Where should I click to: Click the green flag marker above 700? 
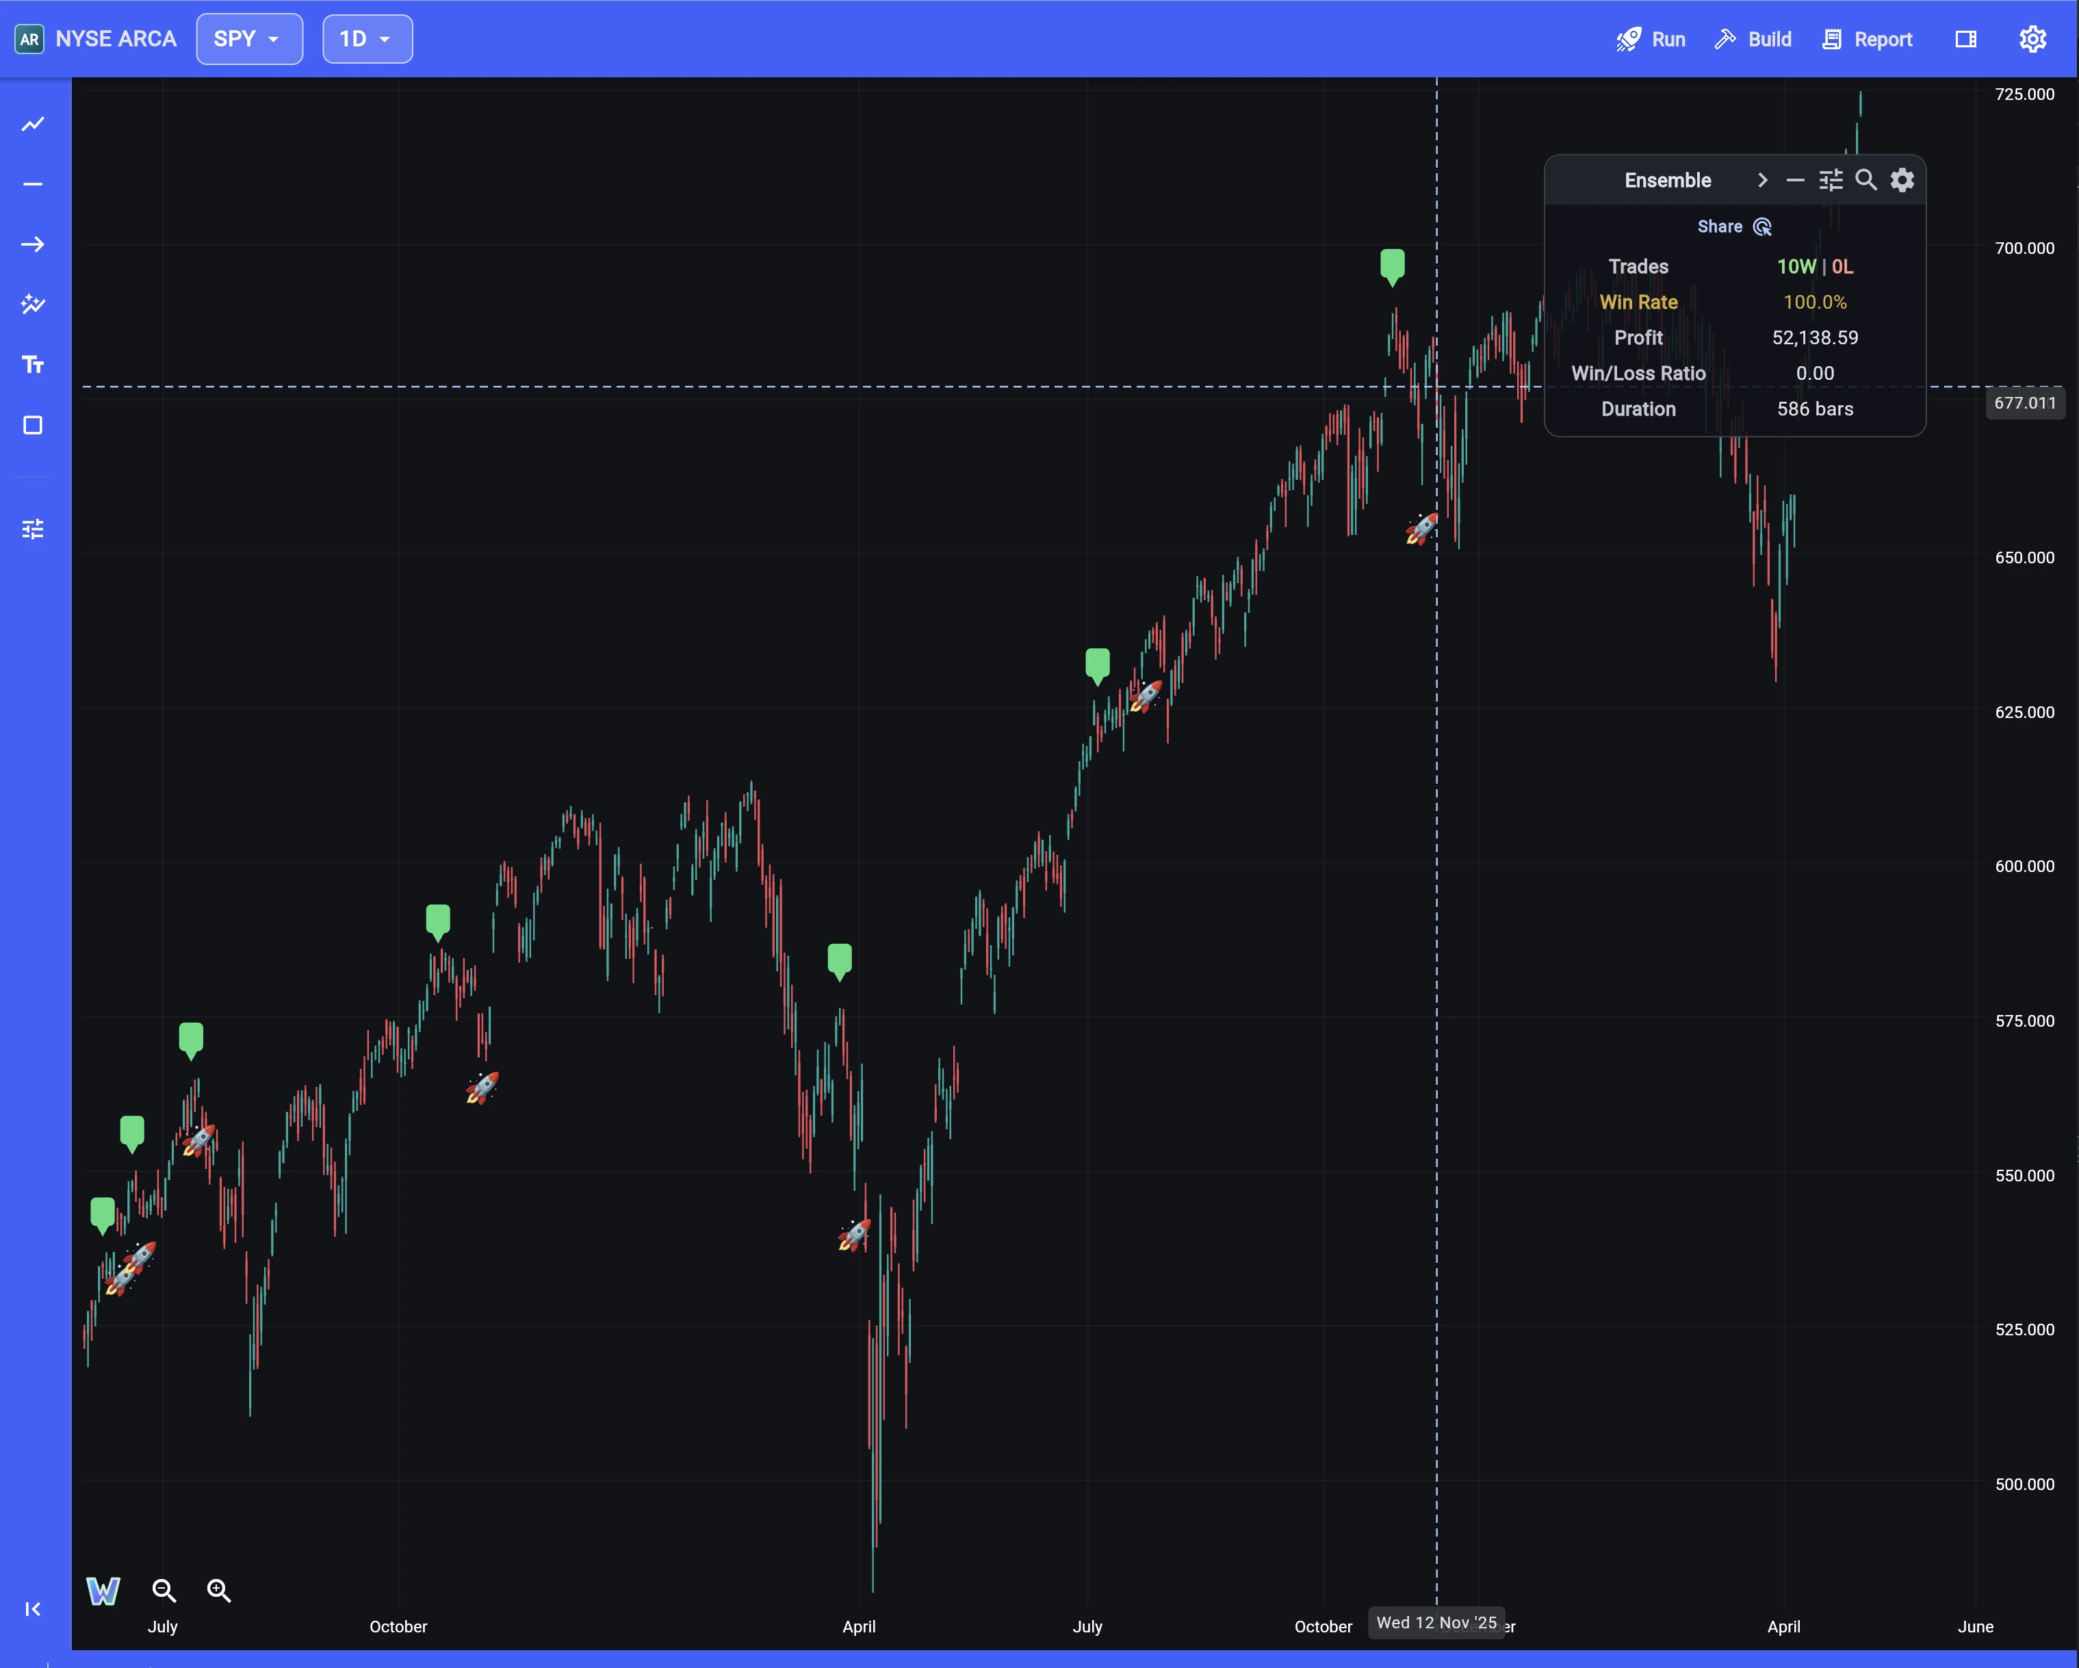[1393, 267]
